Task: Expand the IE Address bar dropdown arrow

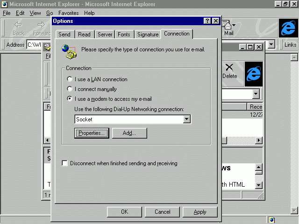Action: (271, 45)
